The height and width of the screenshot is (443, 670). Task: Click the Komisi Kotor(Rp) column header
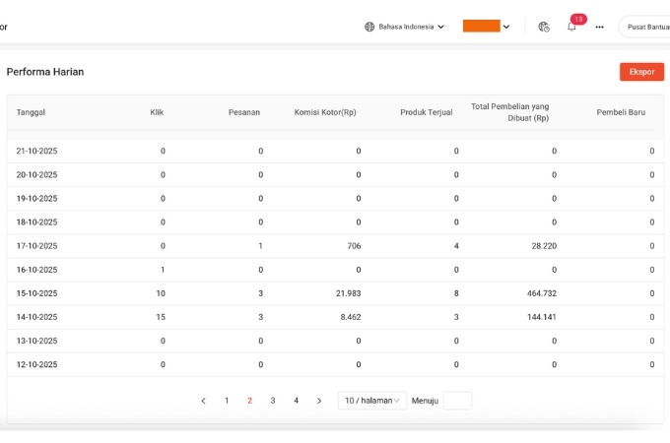325,112
